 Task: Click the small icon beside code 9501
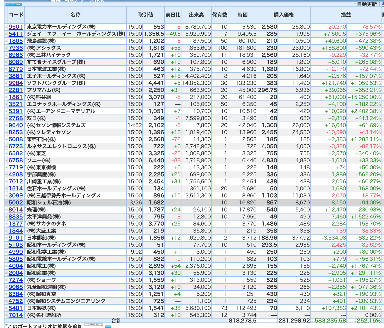point(6,27)
